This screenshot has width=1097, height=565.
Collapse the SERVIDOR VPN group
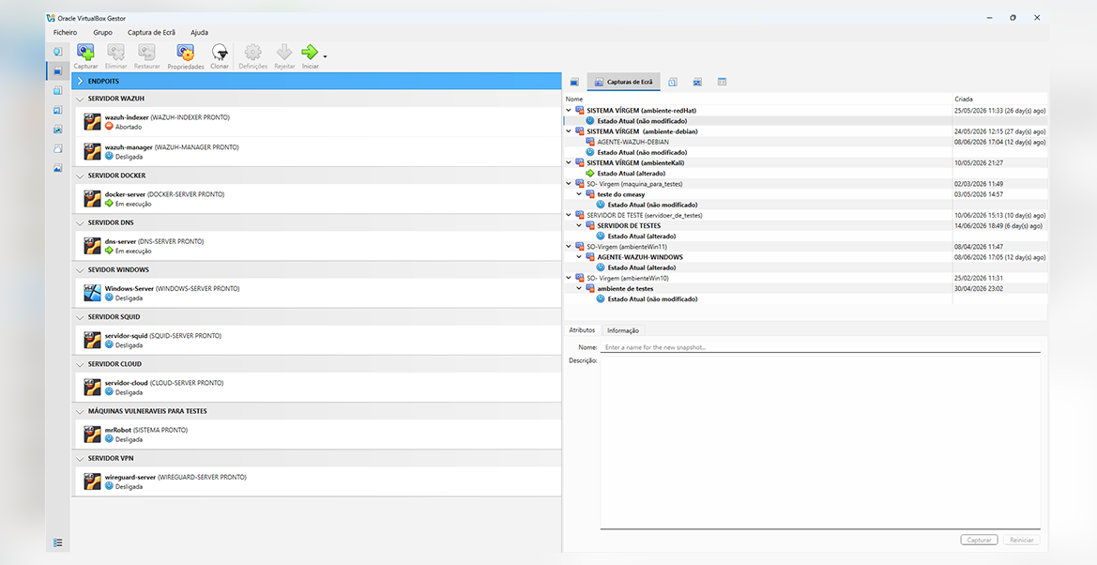pyautogui.click(x=80, y=458)
